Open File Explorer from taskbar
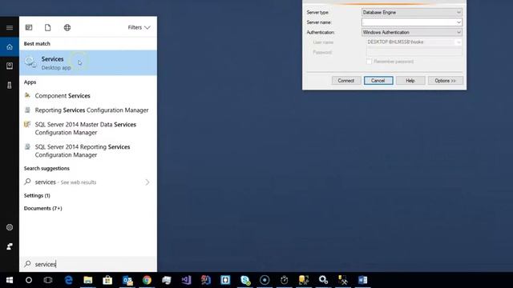This screenshot has width=513, height=288. point(88,280)
